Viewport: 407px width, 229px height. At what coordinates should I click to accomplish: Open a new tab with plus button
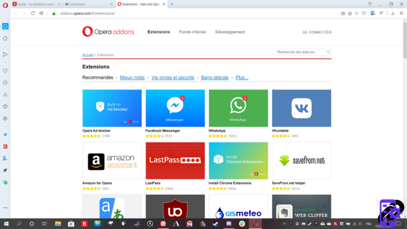[x=172, y=4]
